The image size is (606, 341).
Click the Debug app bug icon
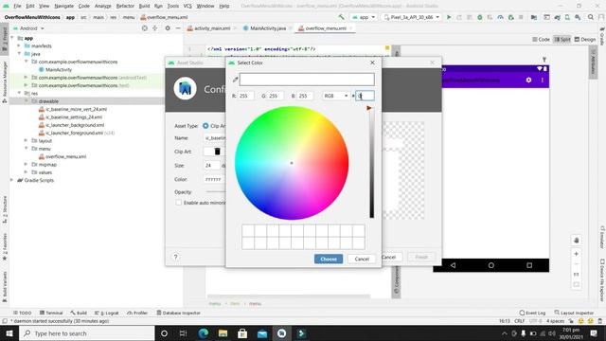tap(480, 17)
